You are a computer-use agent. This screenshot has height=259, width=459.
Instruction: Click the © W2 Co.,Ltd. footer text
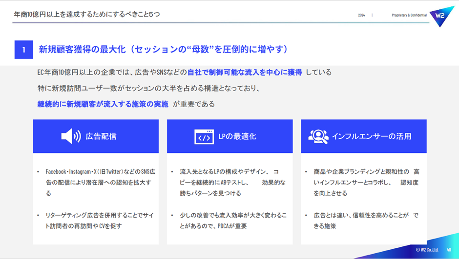pos(427,250)
